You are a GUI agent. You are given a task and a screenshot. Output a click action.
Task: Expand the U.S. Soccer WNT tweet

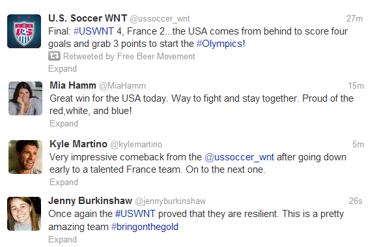(63, 69)
